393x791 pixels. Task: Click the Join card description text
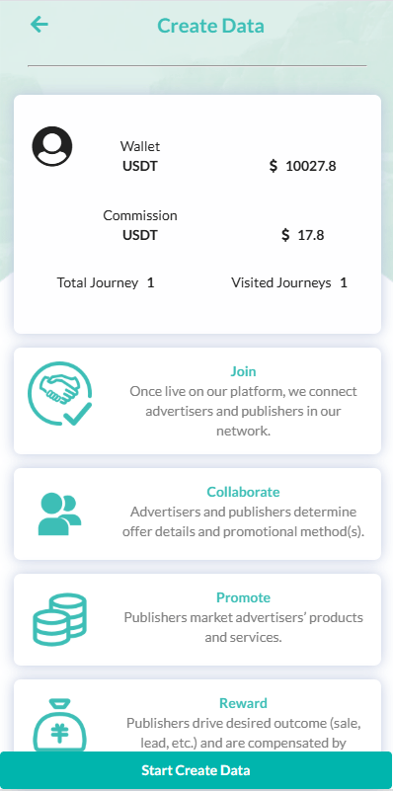(x=244, y=411)
